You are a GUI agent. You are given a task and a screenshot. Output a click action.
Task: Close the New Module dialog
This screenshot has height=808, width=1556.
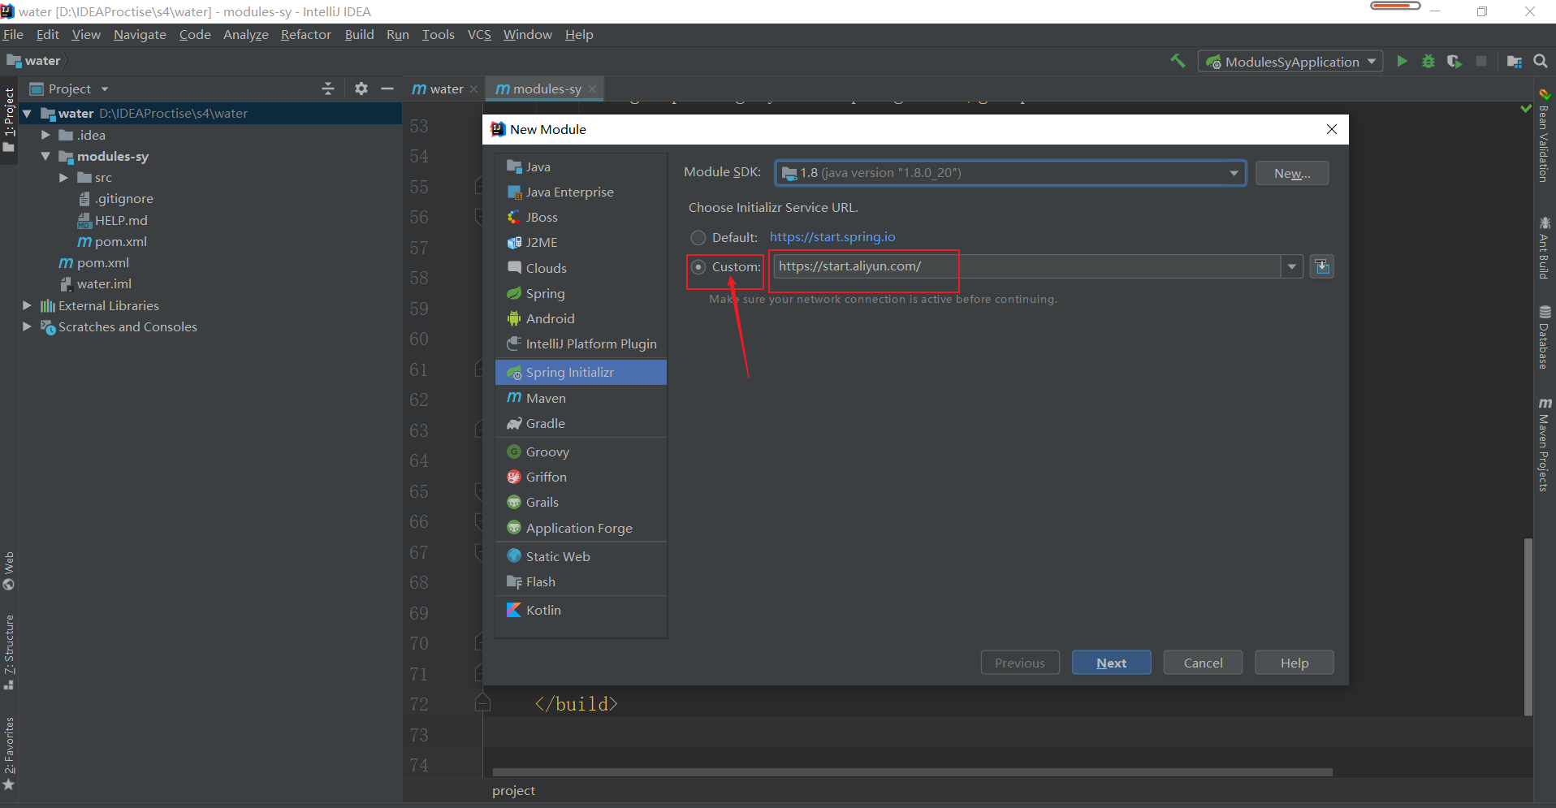point(1332,129)
